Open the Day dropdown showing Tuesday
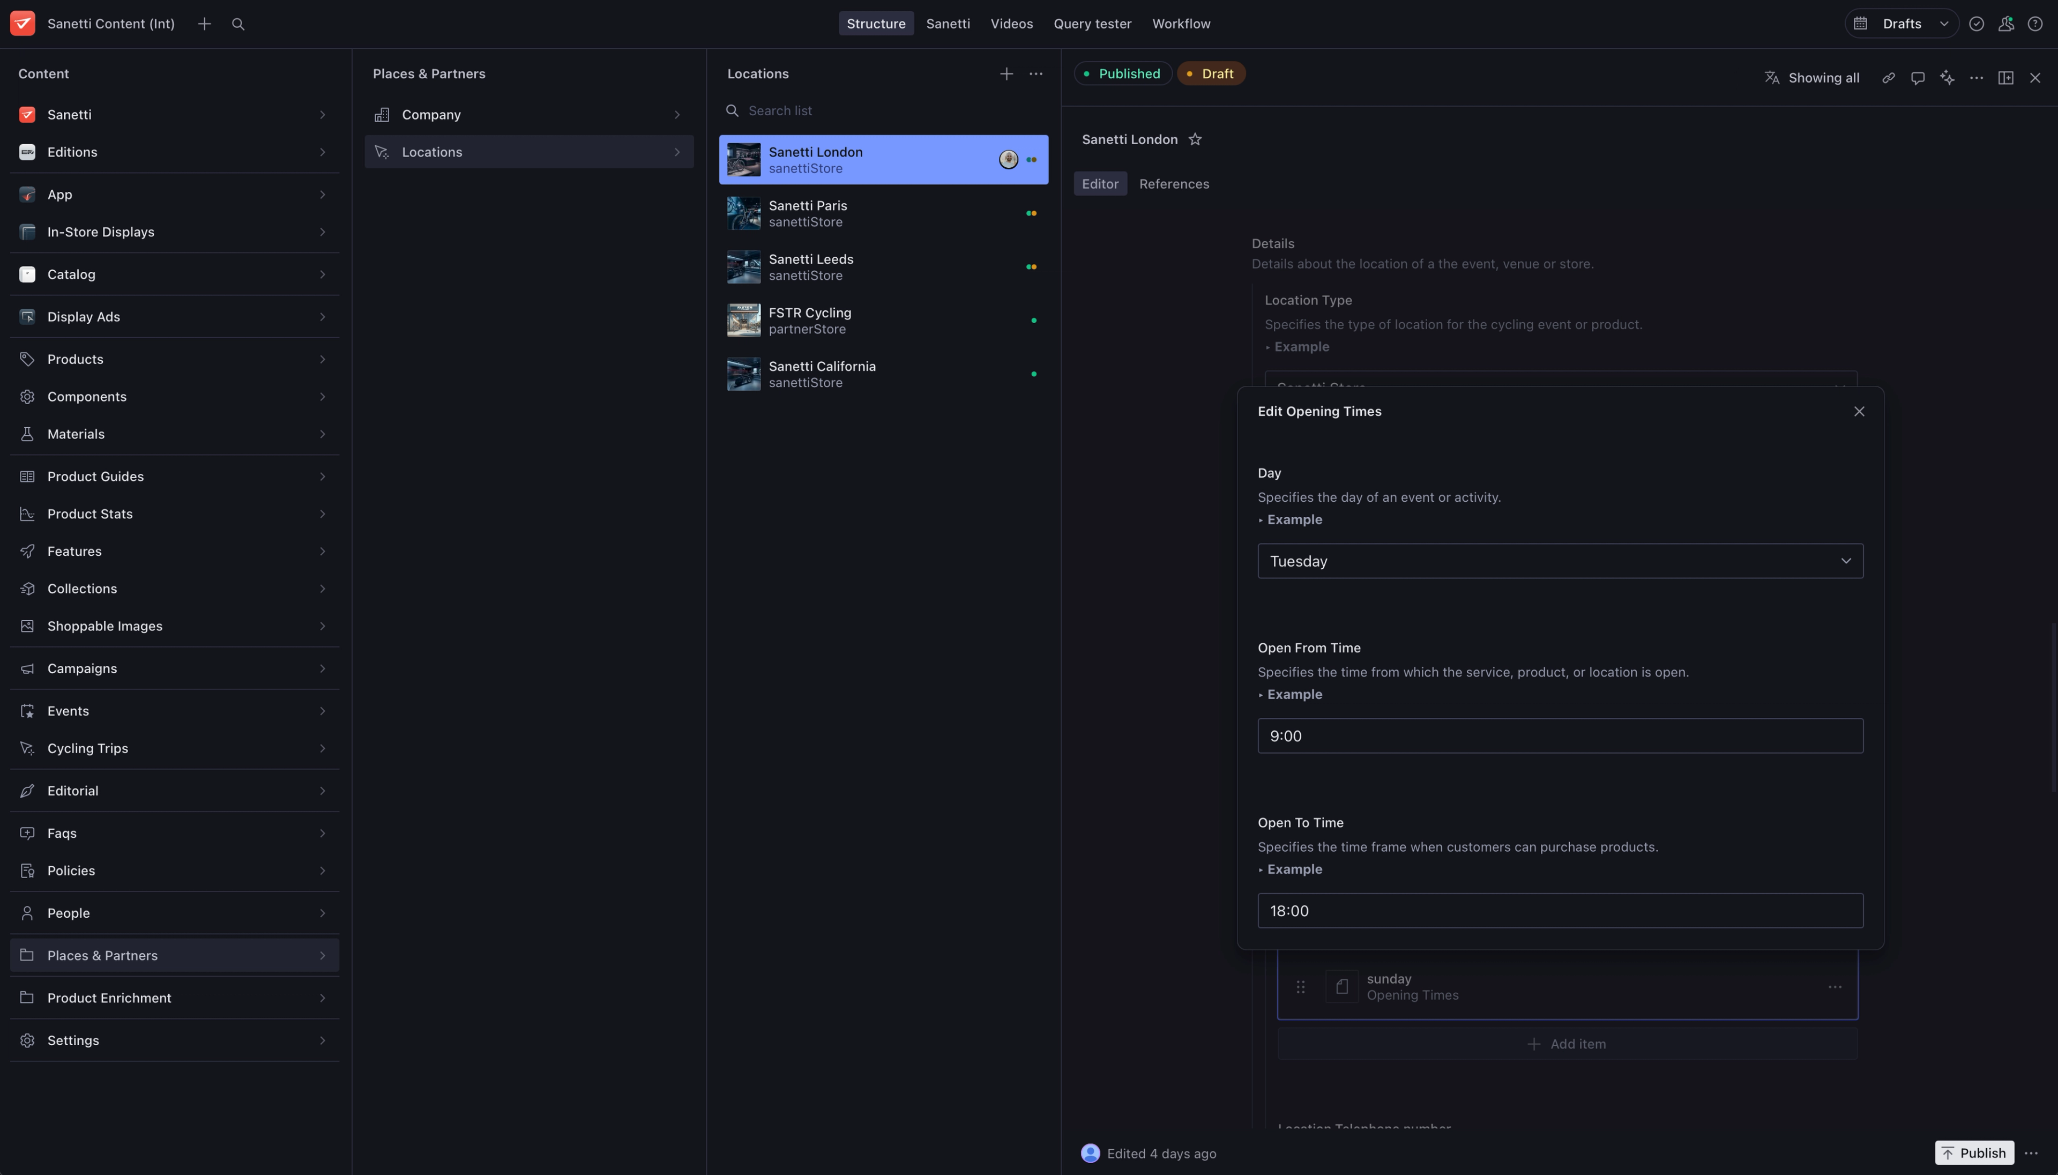This screenshot has height=1175, width=2058. 1560,561
